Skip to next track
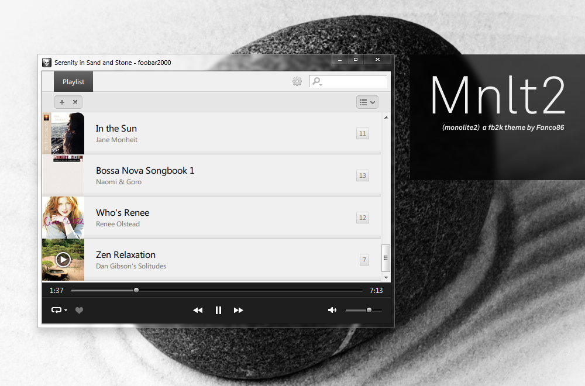Screen dimensions: 585x386 [239, 311]
